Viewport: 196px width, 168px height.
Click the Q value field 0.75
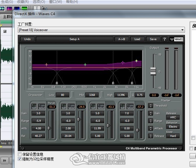(x=140, y=95)
